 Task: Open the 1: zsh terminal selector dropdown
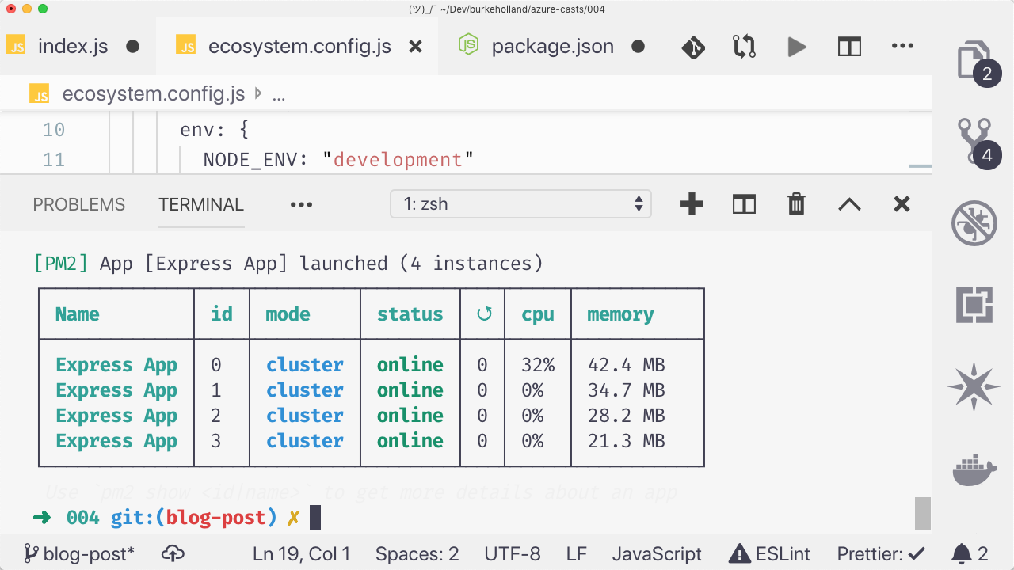click(521, 204)
